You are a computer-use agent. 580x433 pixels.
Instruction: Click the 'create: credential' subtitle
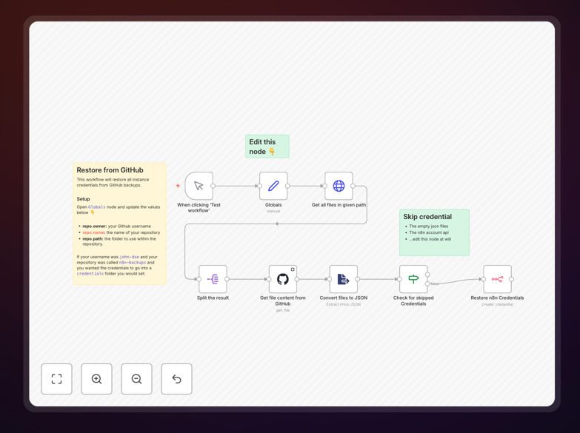click(x=498, y=304)
